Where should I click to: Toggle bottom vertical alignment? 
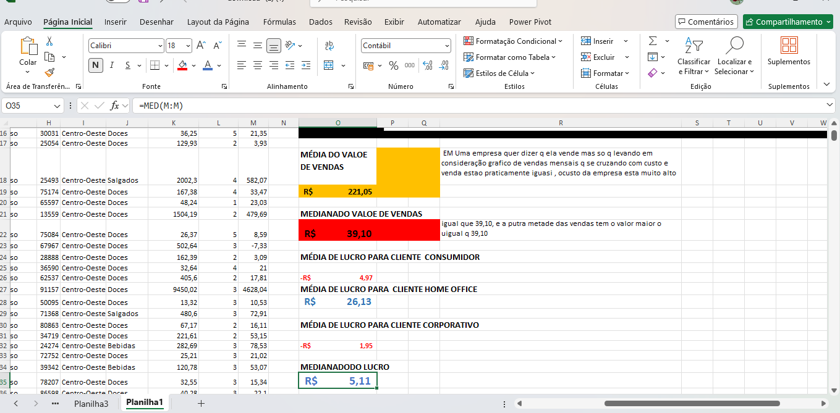point(274,46)
